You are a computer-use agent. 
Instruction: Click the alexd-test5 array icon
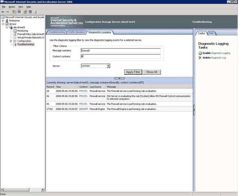[x=11, y=27]
